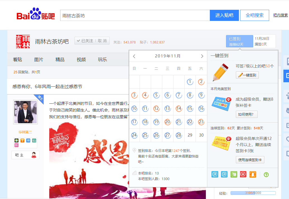Switch to the 精品 tab

[60, 59]
